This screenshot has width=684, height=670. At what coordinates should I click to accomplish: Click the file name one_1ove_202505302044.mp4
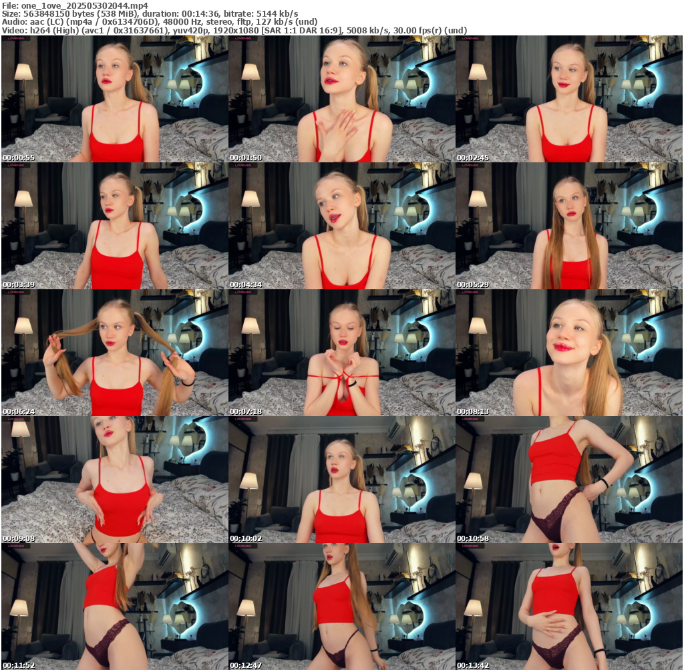click(84, 5)
